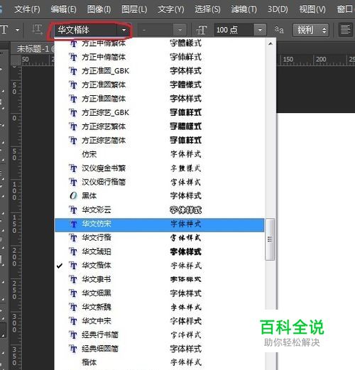Choose font 仿宋
The width and height of the screenshot is (355, 370).
[159, 154]
